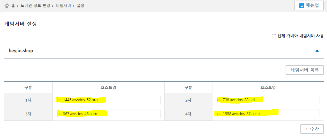The height and width of the screenshot is (136, 327).
Task: Focus the 1차 hostname field ns-1446.awsdns-52.org
Action: pyautogui.click(x=108, y=100)
